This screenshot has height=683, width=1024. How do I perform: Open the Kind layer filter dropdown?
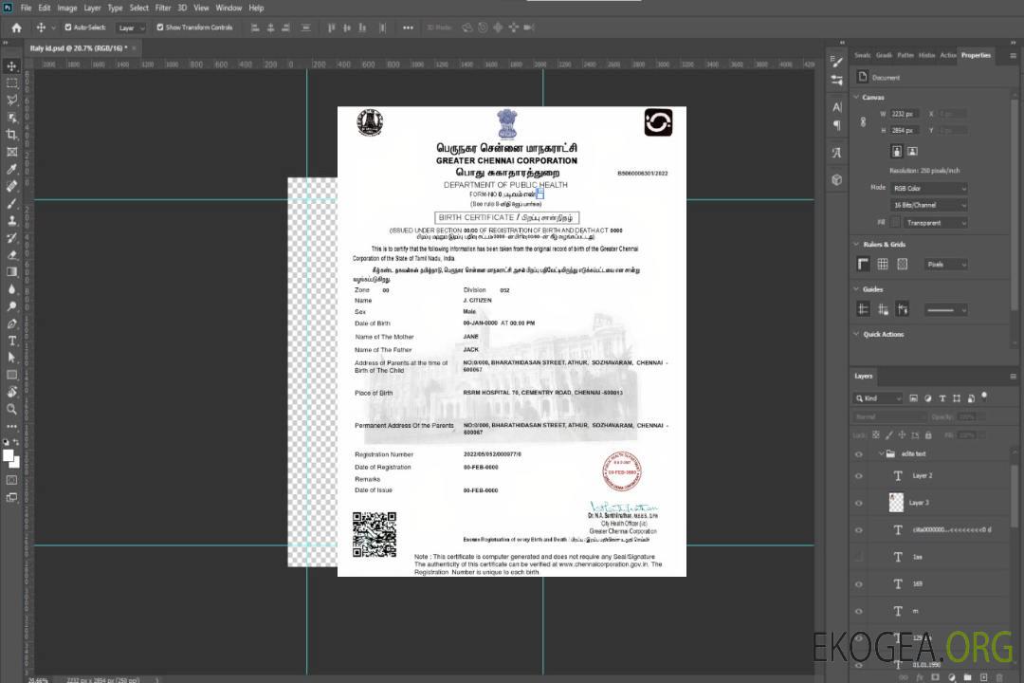(x=878, y=398)
